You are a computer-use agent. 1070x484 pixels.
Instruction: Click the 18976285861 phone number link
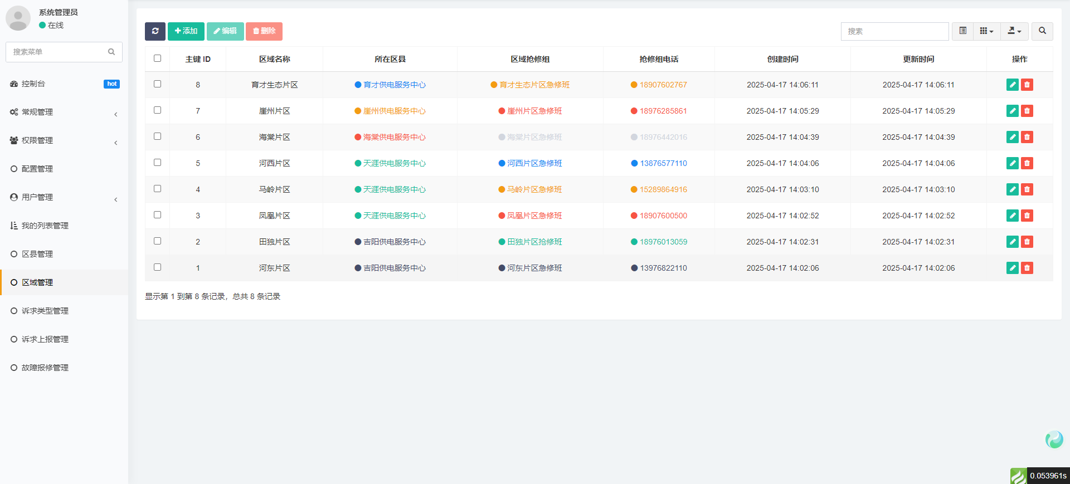tap(663, 111)
